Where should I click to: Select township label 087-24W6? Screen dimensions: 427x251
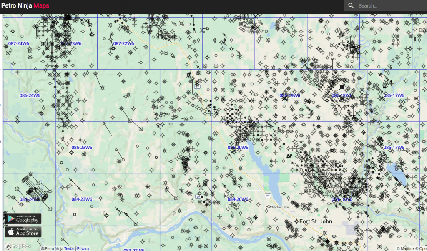pos(19,43)
